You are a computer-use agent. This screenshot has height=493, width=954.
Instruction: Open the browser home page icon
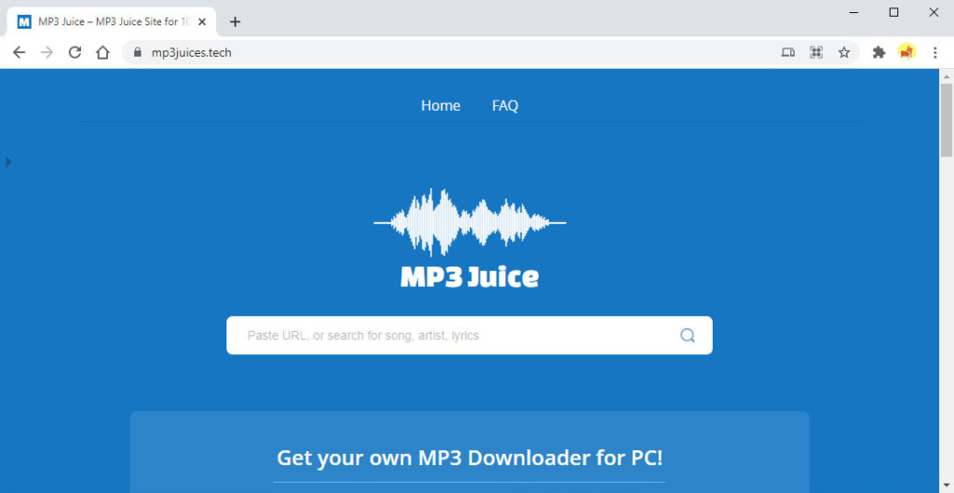pyautogui.click(x=102, y=52)
